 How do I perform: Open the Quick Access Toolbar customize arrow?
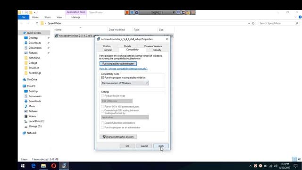[34, 13]
